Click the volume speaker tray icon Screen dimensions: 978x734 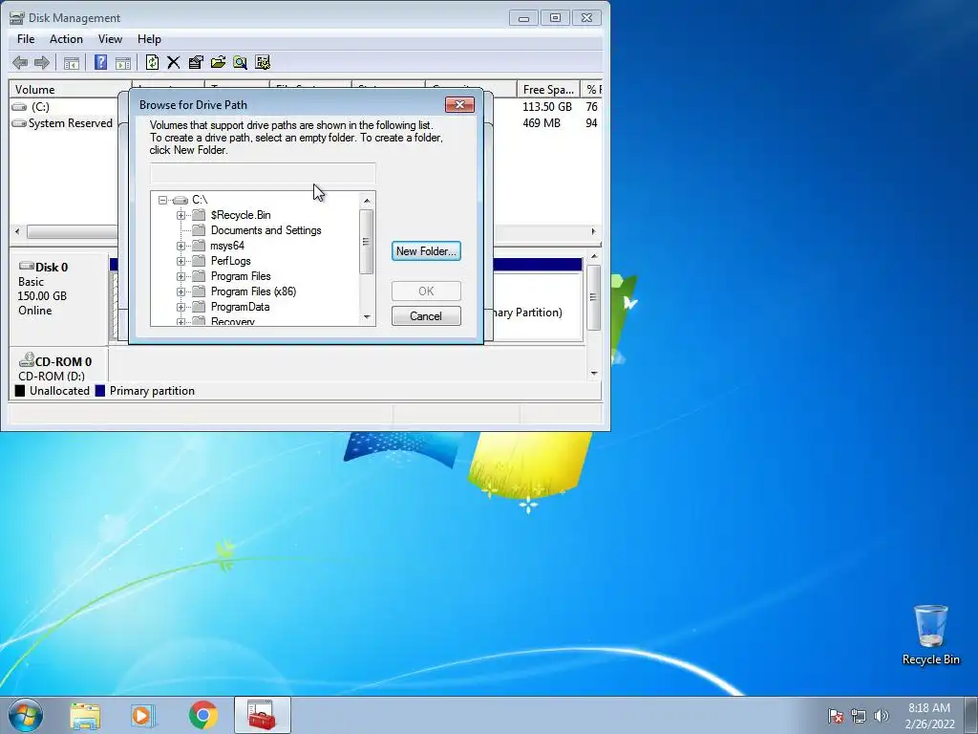click(x=881, y=716)
